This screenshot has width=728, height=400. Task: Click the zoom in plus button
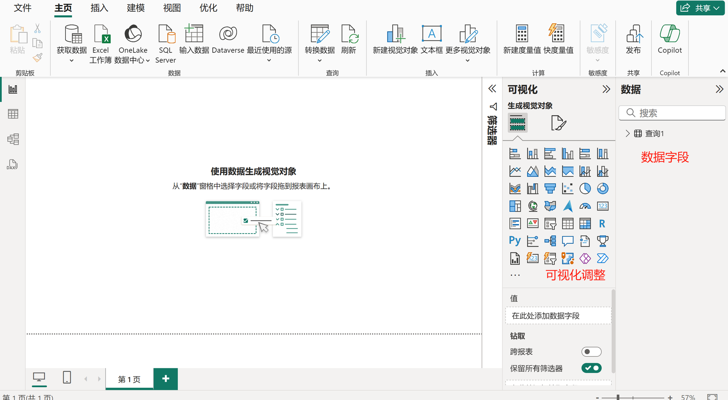tap(670, 397)
